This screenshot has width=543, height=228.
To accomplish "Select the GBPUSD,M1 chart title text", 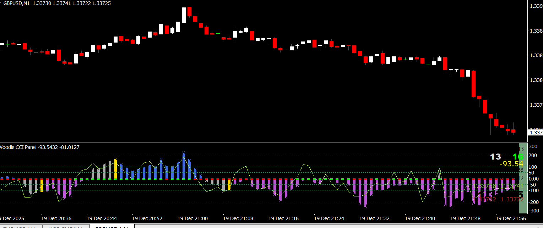I will coord(17,3).
